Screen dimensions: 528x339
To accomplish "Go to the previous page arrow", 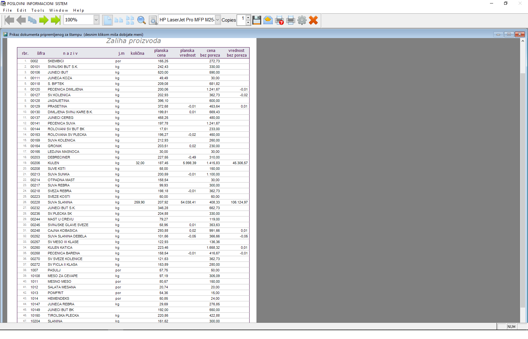I will point(21,20).
